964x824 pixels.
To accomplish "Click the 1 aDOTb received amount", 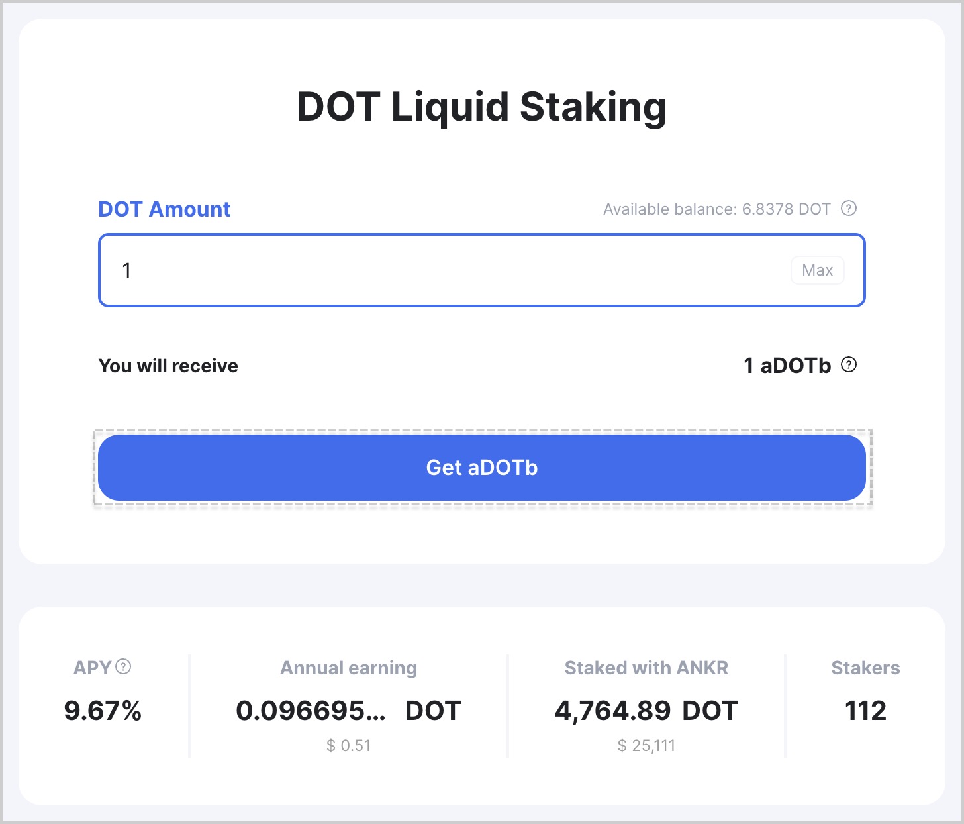I will [x=787, y=366].
